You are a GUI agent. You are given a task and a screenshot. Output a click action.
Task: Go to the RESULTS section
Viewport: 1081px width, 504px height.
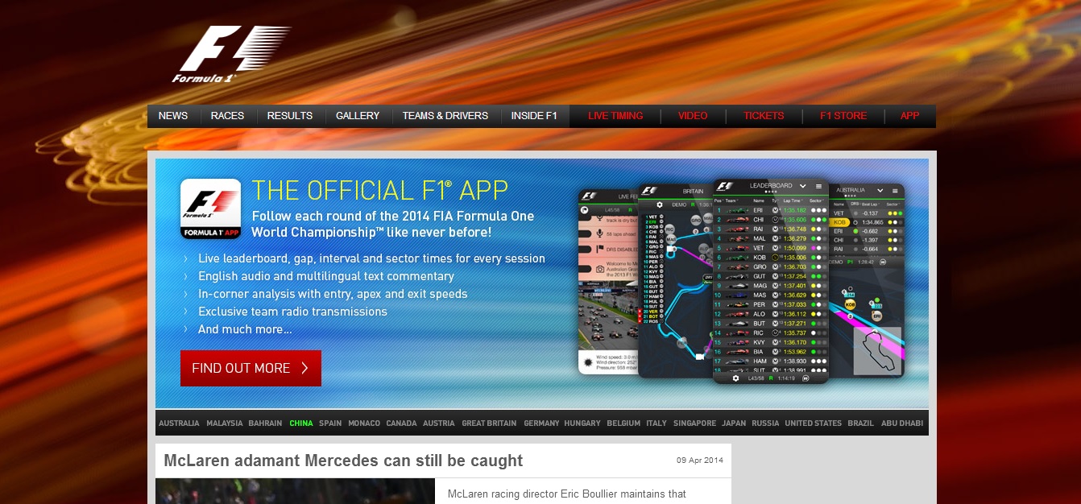coord(290,116)
